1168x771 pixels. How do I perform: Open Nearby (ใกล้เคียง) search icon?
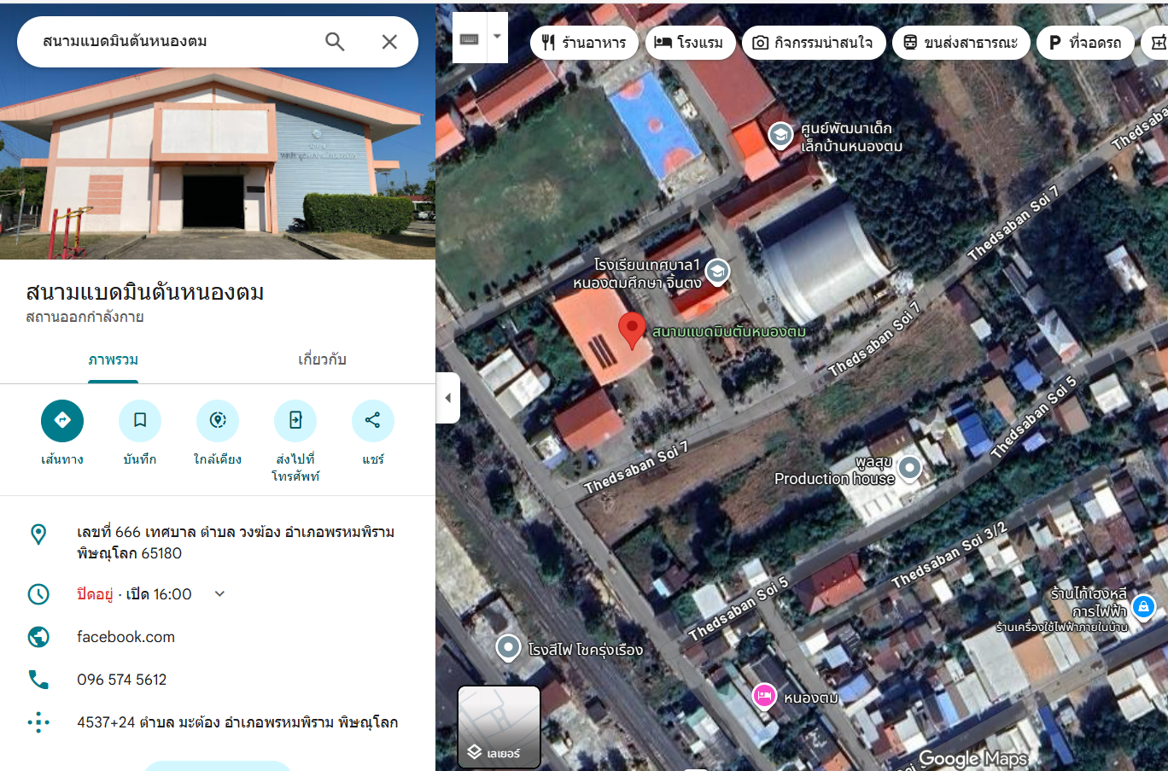(x=218, y=420)
